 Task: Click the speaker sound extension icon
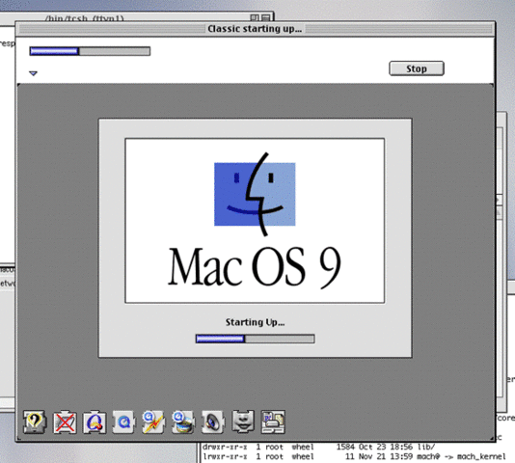[x=213, y=422]
